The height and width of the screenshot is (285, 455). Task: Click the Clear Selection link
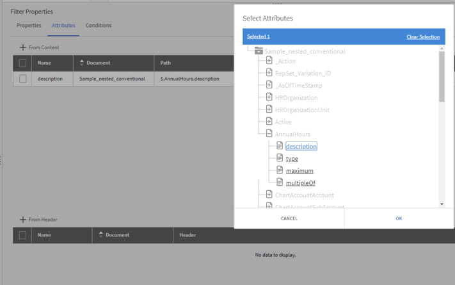point(423,37)
